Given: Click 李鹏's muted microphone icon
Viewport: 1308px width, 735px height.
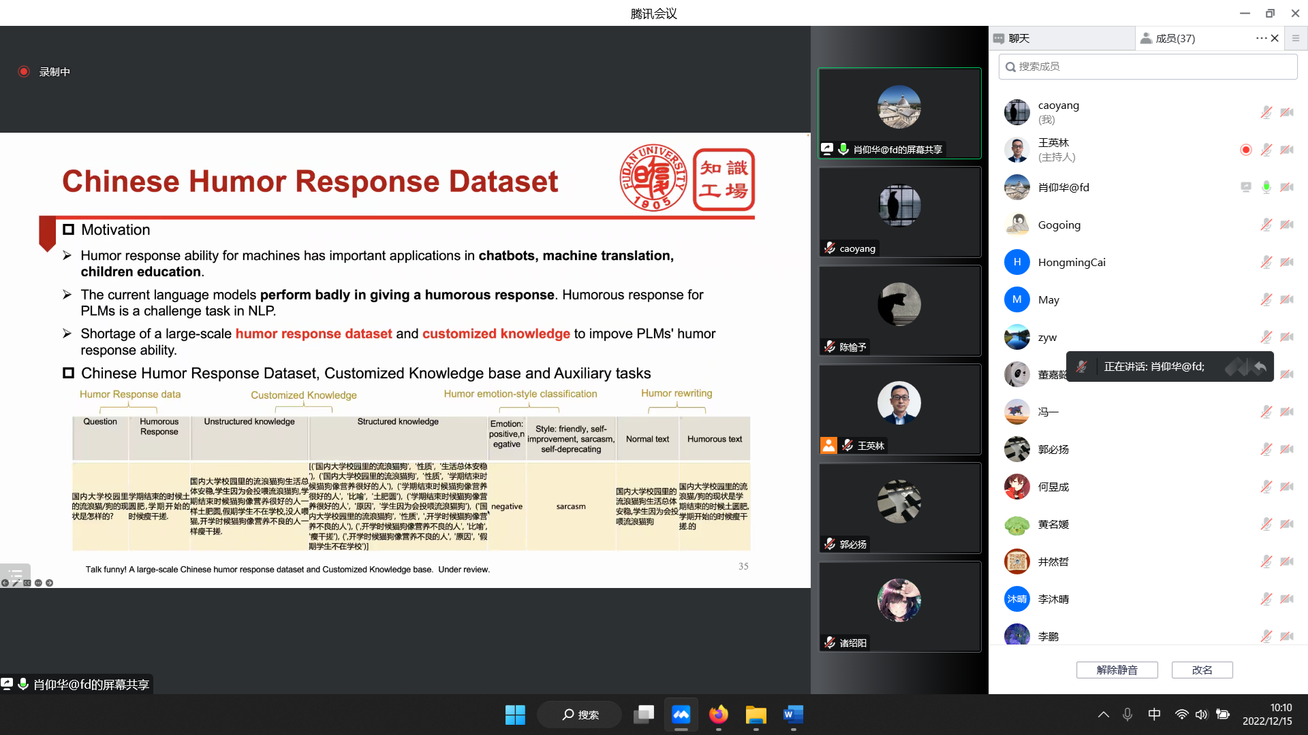Looking at the screenshot, I should pos(1266,636).
